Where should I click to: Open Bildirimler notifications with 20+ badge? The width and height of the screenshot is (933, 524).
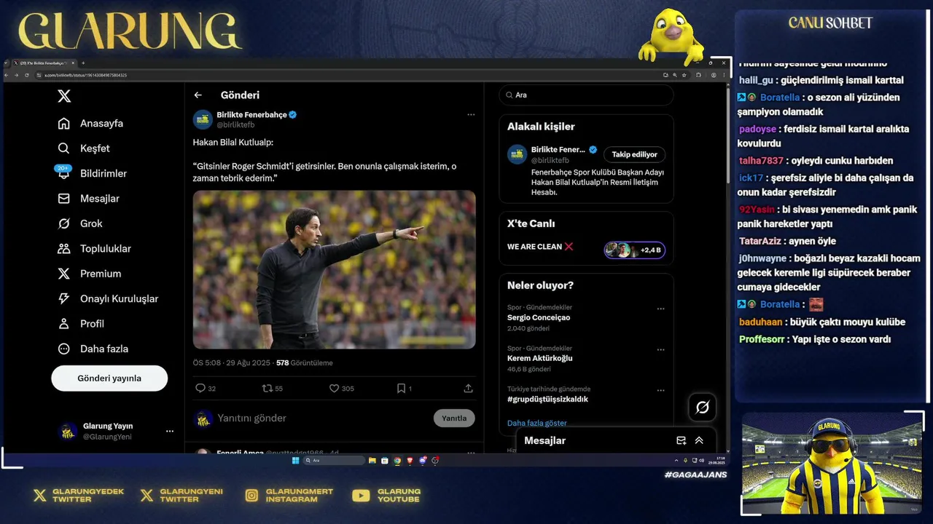(x=92, y=173)
